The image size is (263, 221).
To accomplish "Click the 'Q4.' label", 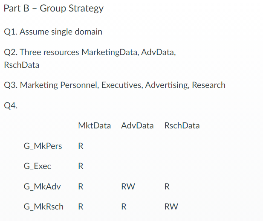I will (11, 105).
